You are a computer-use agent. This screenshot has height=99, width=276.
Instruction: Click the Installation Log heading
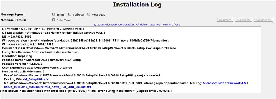pyautogui.click(x=137, y=5)
